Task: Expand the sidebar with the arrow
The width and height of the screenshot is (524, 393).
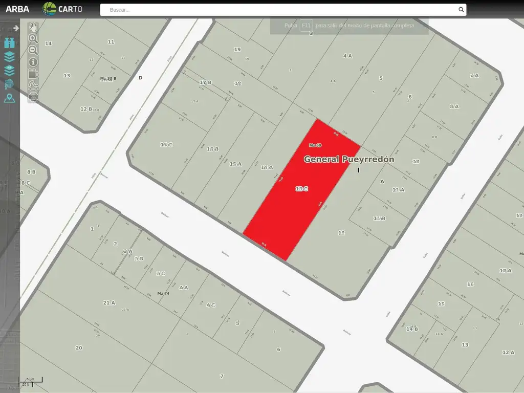Action: point(16,28)
